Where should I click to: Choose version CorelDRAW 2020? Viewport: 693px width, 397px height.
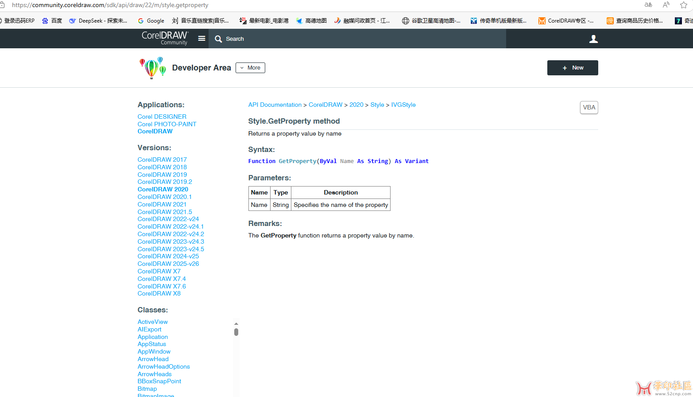(x=163, y=189)
